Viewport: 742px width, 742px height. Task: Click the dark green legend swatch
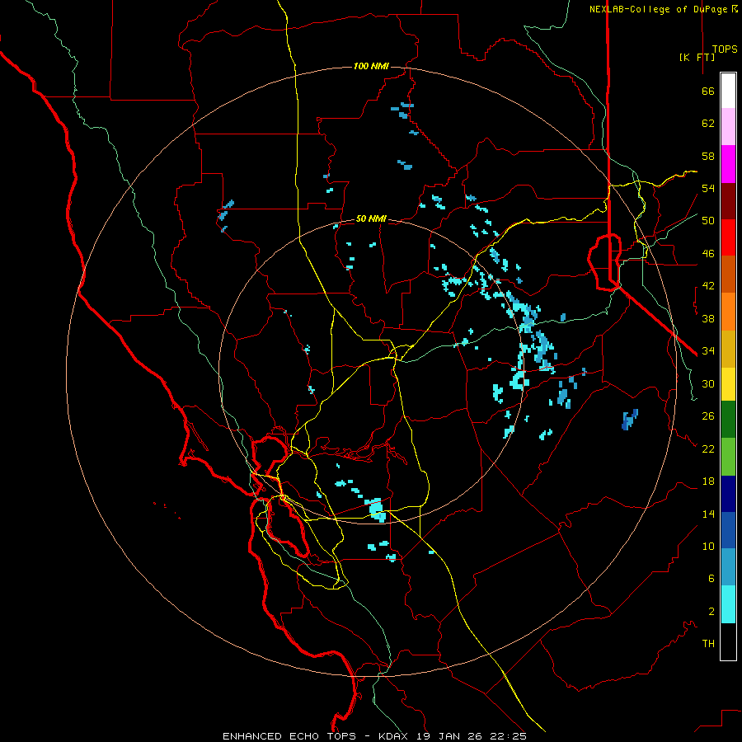tap(728, 420)
